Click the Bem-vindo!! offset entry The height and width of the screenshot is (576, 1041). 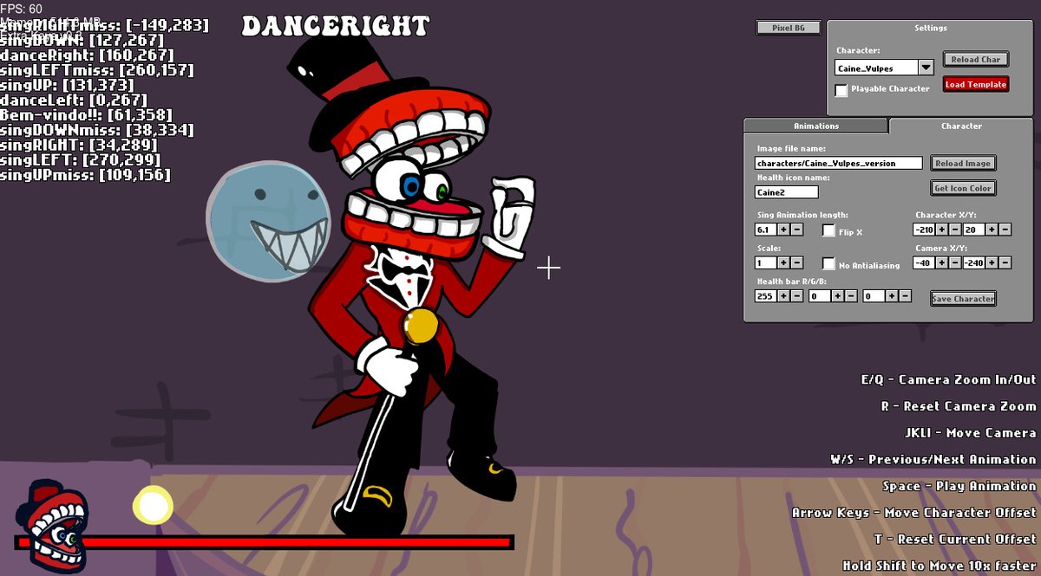coord(87,114)
